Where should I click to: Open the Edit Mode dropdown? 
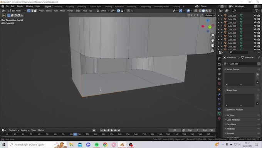point(17,11)
